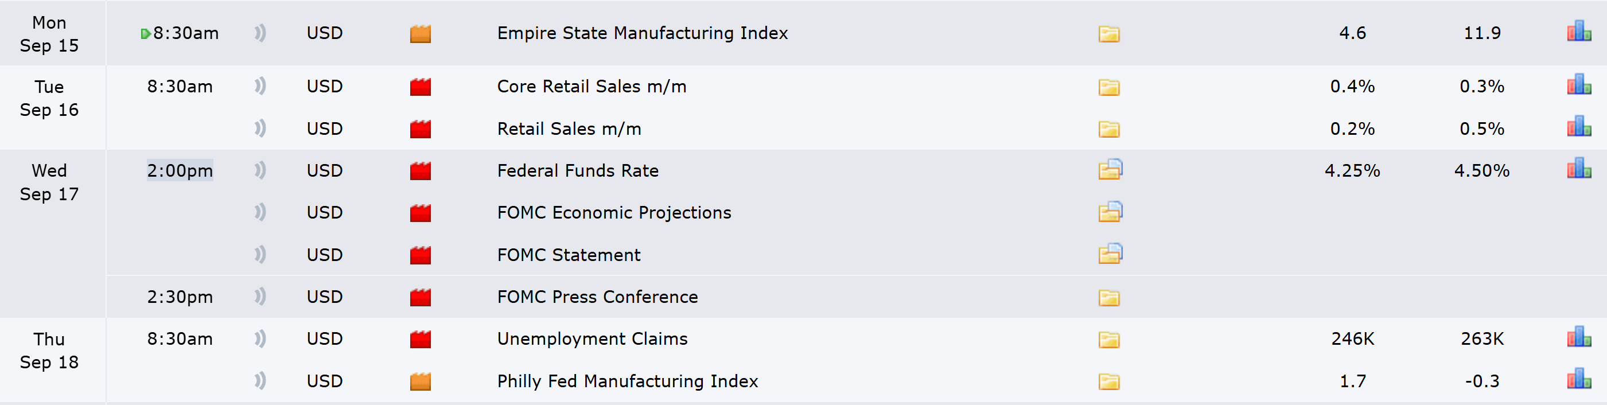Viewport: 1607px width, 405px height.
Task: Toggle alert for Empire State Manufacturing Index
Action: tap(260, 33)
